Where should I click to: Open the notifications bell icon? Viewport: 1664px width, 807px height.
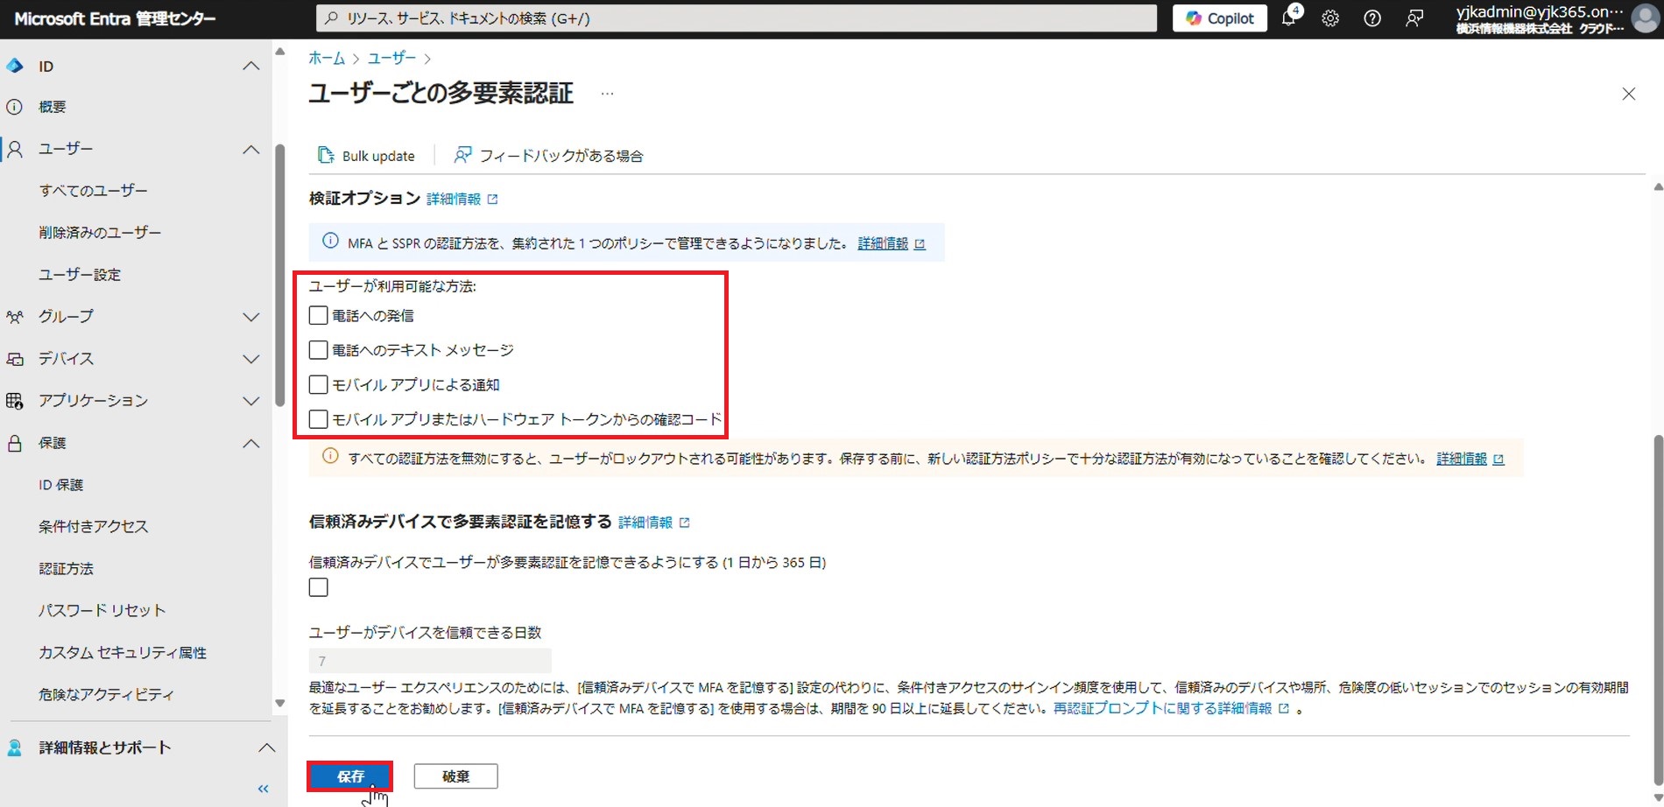point(1288,18)
